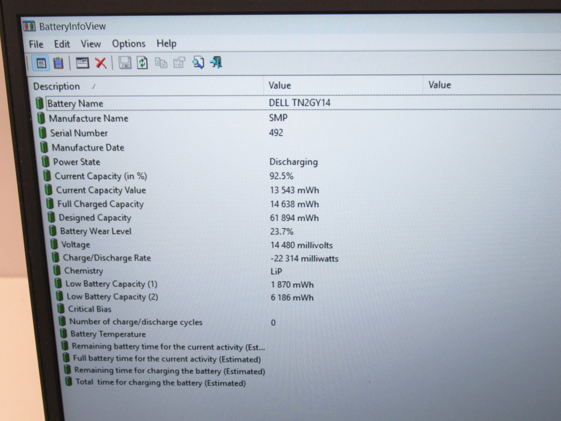Select the Critical Bias row label

tap(90, 309)
